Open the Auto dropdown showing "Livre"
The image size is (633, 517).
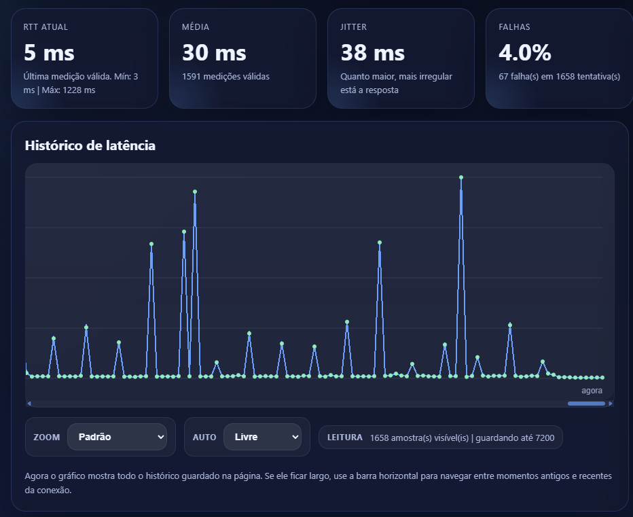coord(263,437)
